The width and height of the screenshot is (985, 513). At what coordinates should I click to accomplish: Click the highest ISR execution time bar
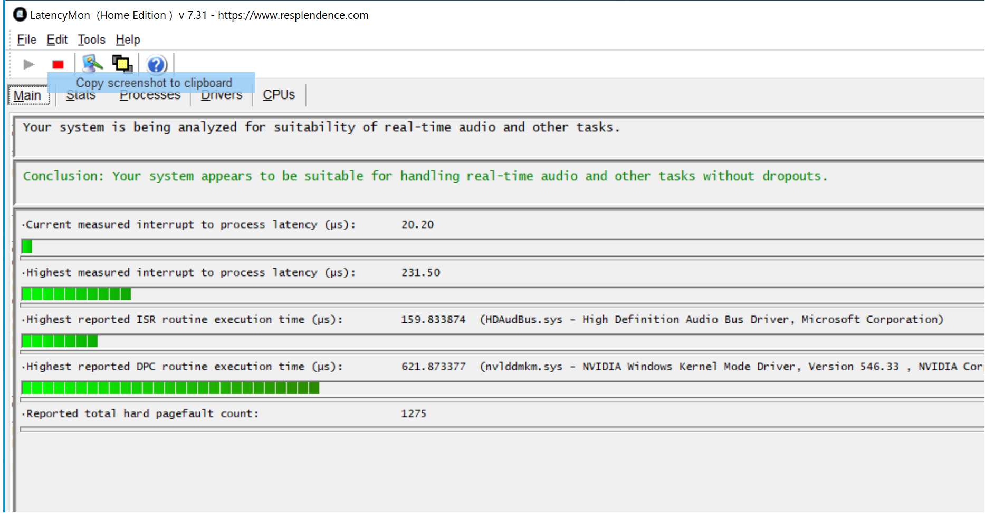coord(502,341)
